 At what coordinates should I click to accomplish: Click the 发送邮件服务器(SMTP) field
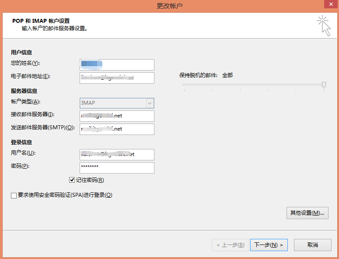tap(117, 129)
